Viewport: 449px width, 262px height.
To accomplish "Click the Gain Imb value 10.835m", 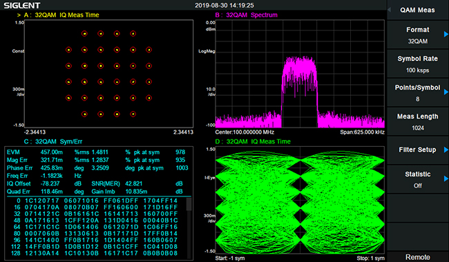I will coord(136,192).
